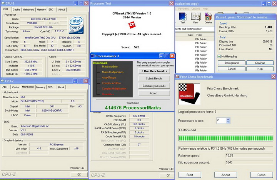Viewport: 277px width, 180px height.
Task: Click motherboard model P41T-C33 (MS-7610)
Action: (x=40, y=101)
